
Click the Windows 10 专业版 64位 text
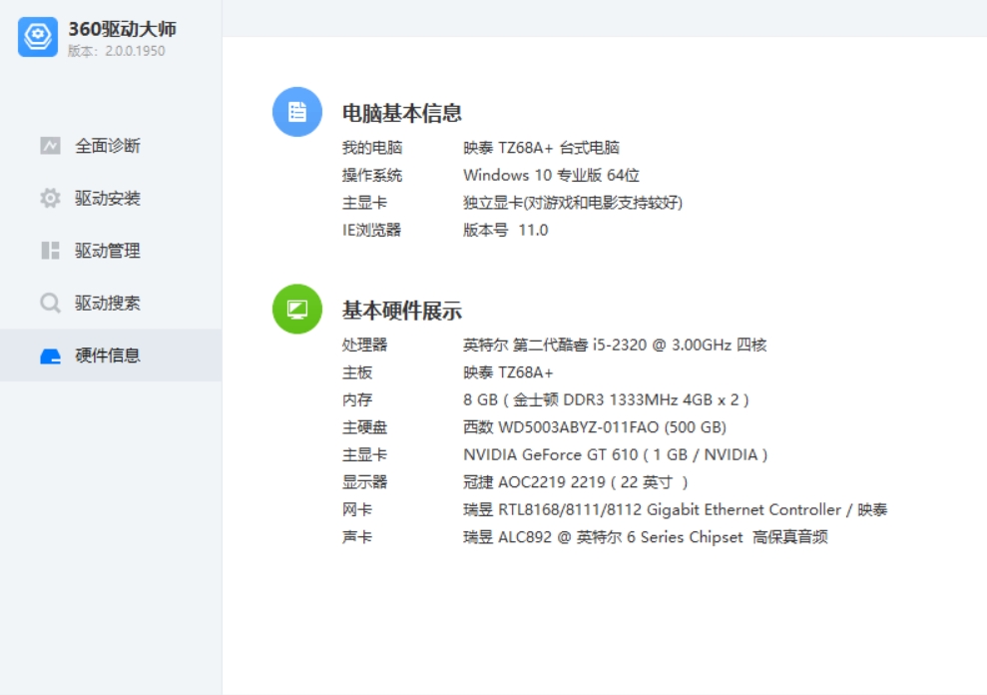pos(551,176)
